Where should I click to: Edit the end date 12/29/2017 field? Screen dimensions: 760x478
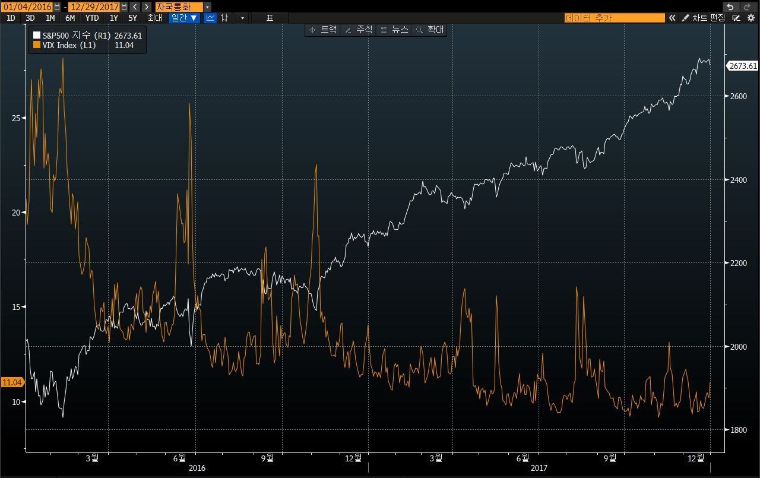[94, 7]
